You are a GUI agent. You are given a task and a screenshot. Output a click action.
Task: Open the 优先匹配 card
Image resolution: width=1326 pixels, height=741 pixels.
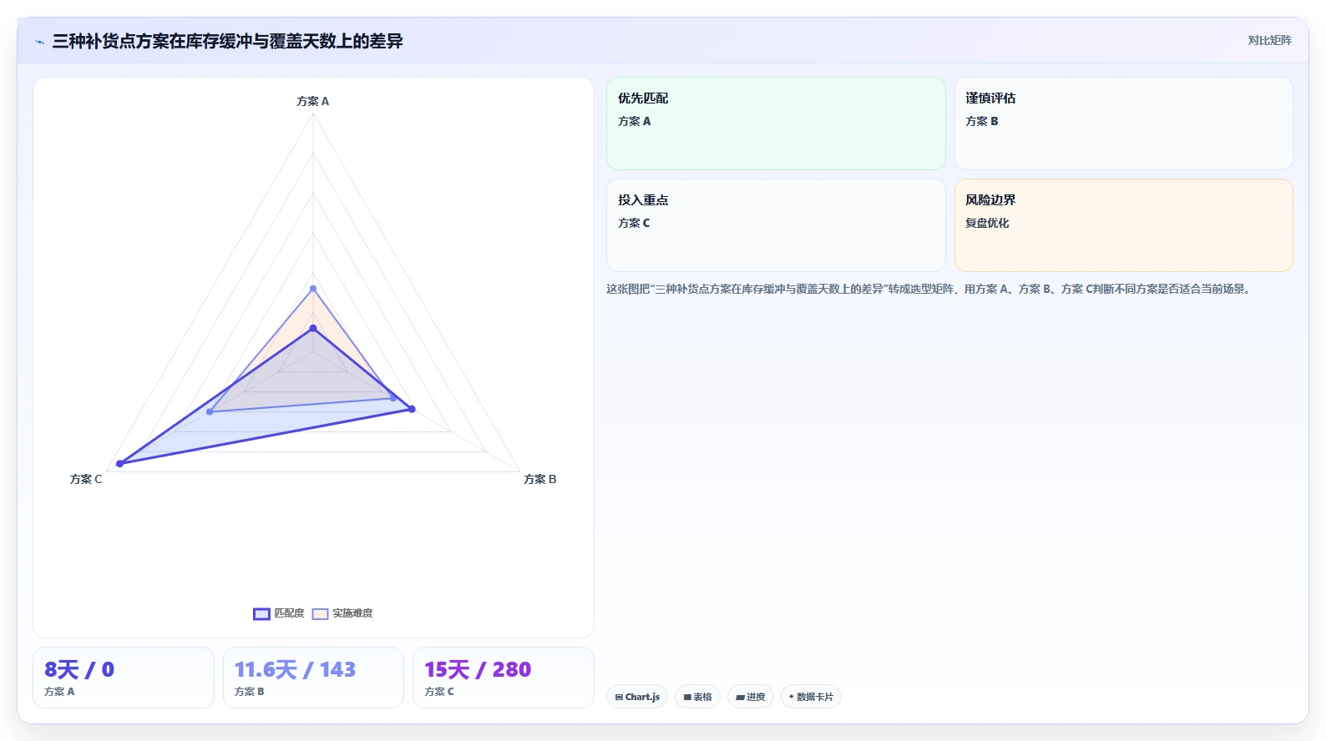click(776, 123)
